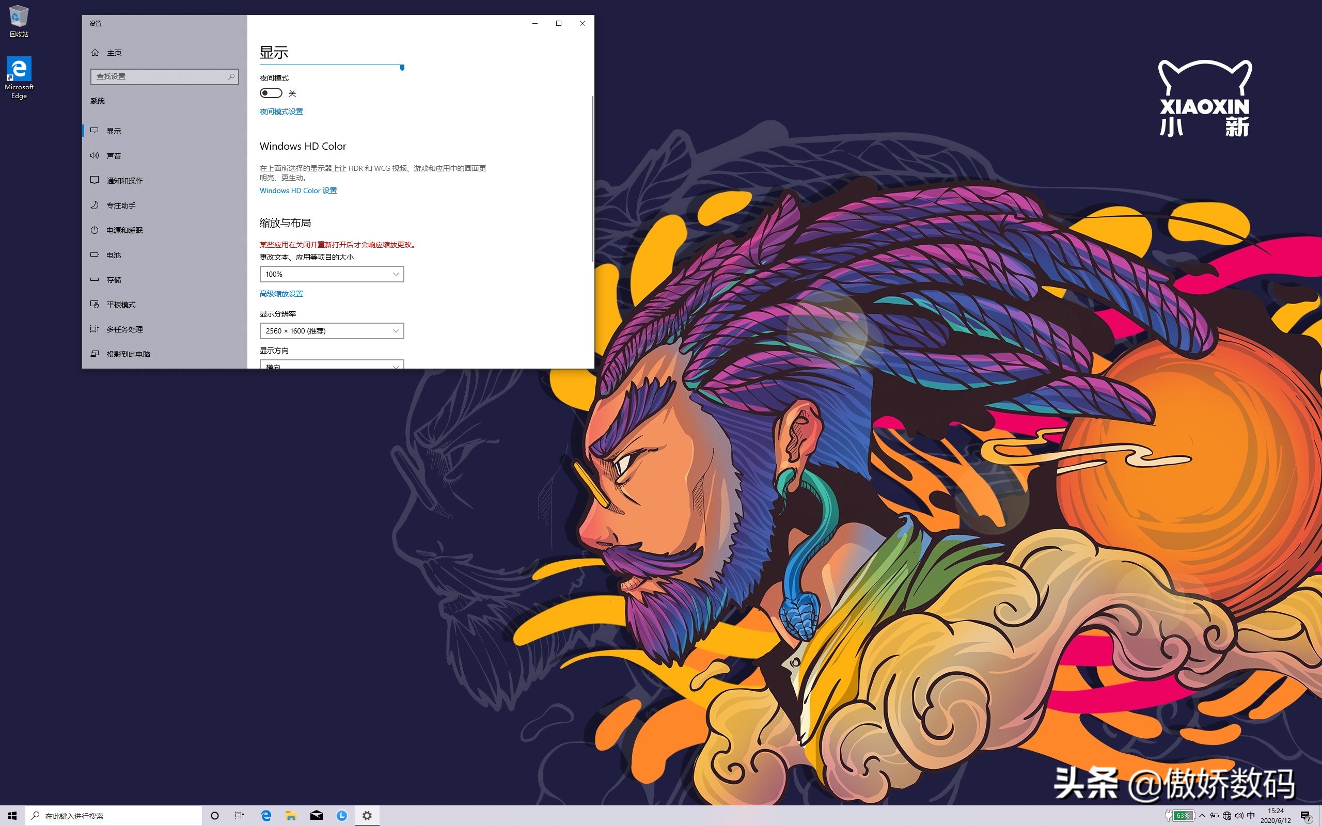
Task: Click the advanced scaling settings link
Action: 281,294
